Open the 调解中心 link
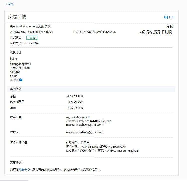The width and height of the screenshot is (187, 181). 25,169
